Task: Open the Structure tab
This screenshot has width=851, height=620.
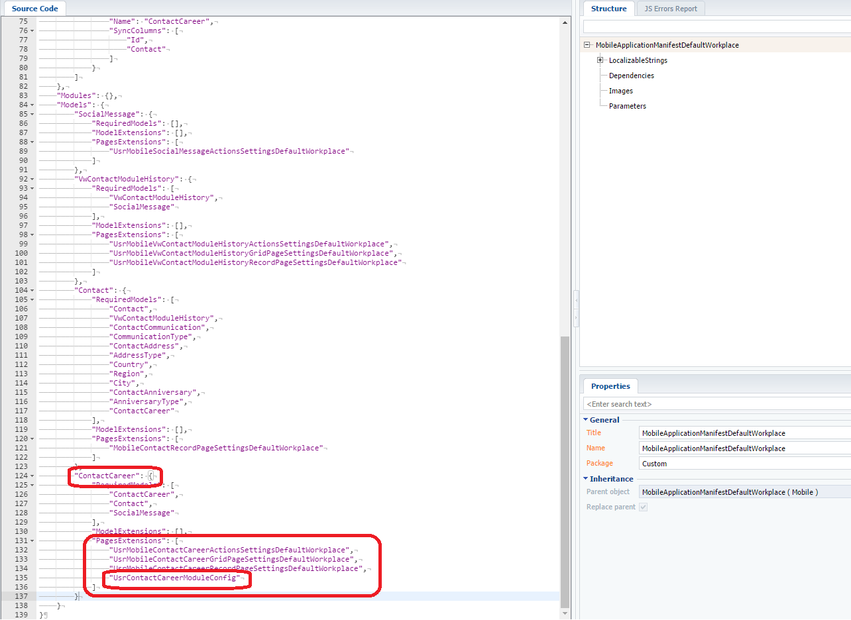Action: pos(608,9)
